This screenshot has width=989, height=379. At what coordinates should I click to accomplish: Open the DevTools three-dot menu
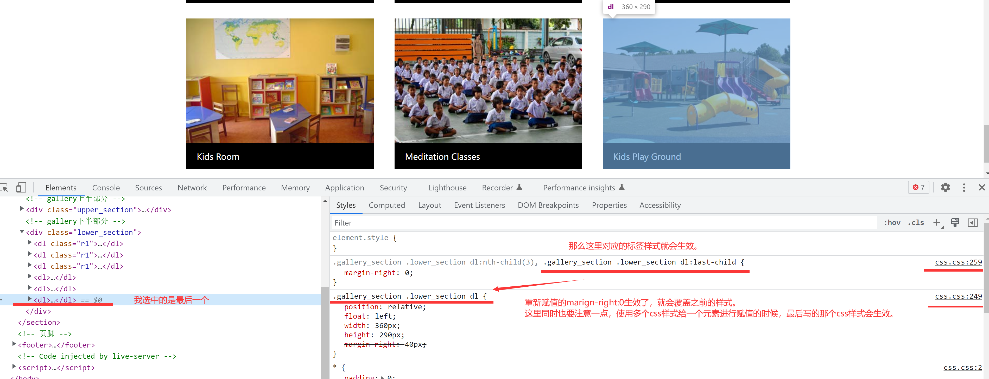point(964,188)
